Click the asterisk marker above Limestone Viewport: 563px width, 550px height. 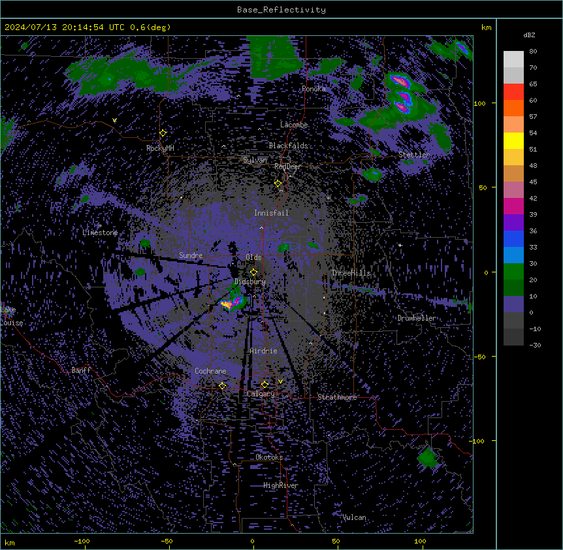(x=100, y=226)
